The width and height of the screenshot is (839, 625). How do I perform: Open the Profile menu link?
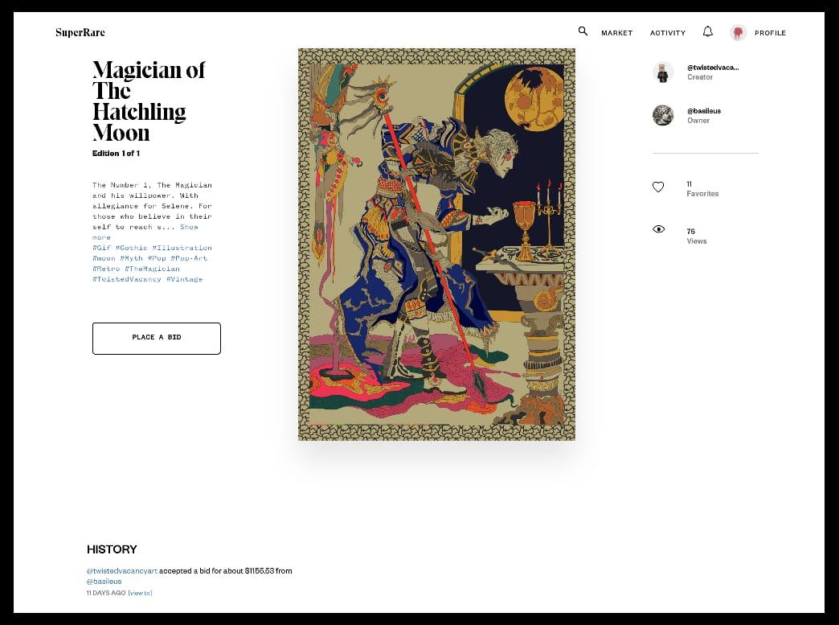(x=770, y=33)
